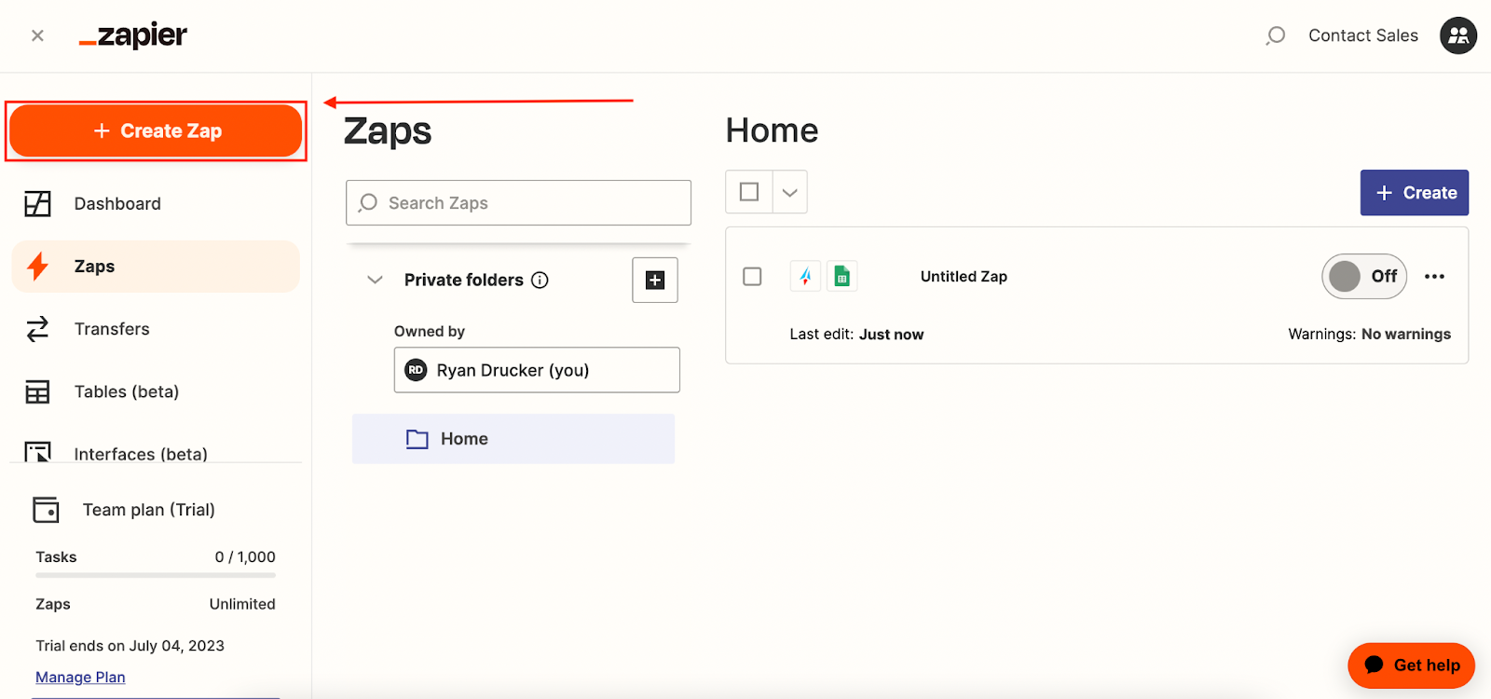The width and height of the screenshot is (1491, 699).
Task: Click the Get help chat button
Action: click(x=1411, y=665)
